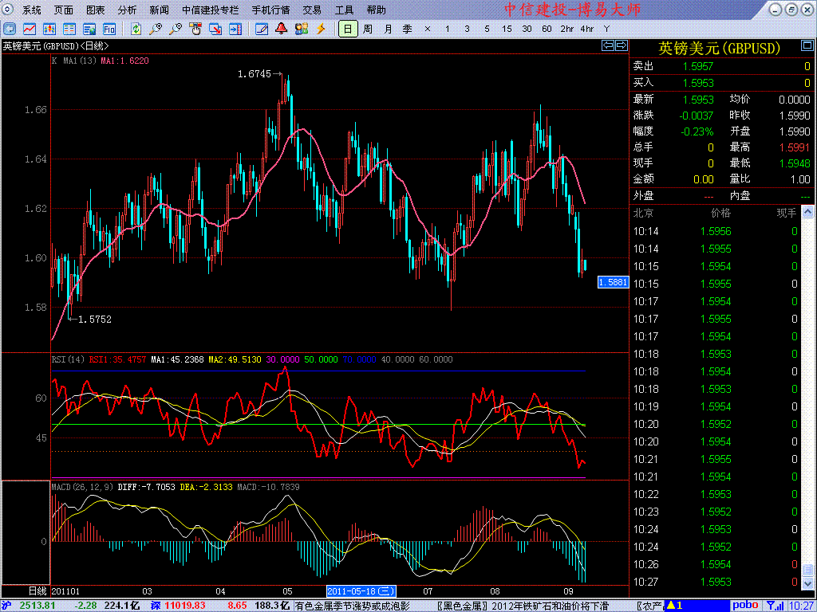
Task: Open the red alarm bell icon
Action: (282, 29)
